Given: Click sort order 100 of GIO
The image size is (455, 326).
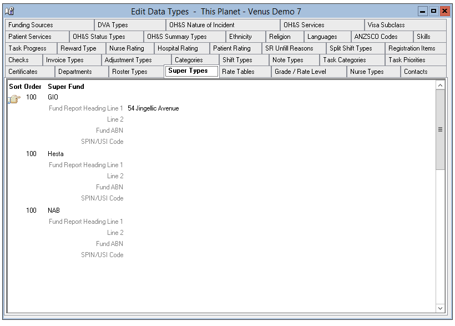Looking at the screenshot, I should 31,97.
